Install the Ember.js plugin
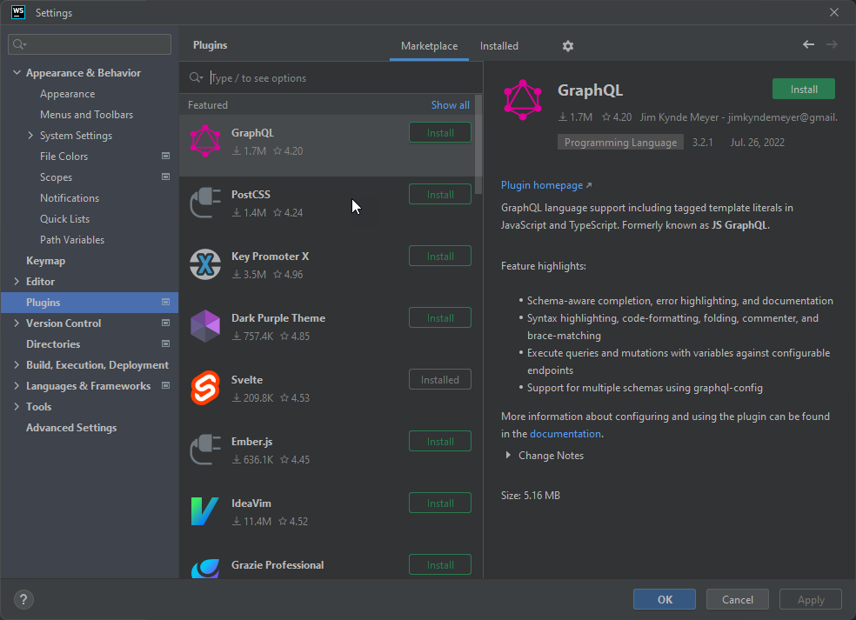856x620 pixels. pyautogui.click(x=440, y=441)
